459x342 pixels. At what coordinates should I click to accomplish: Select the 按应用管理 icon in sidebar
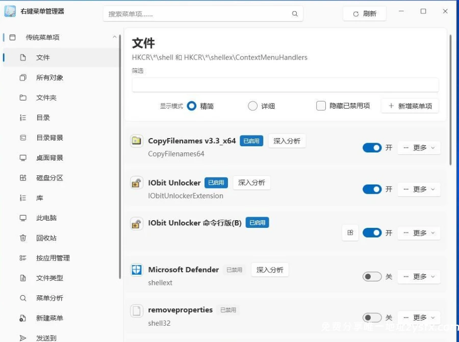(x=23, y=258)
